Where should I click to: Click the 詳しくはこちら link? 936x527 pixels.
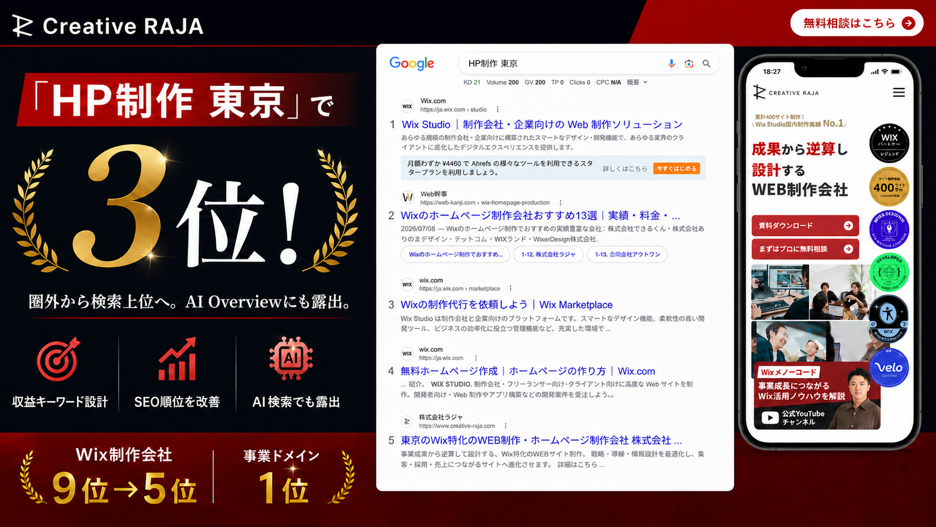(625, 169)
